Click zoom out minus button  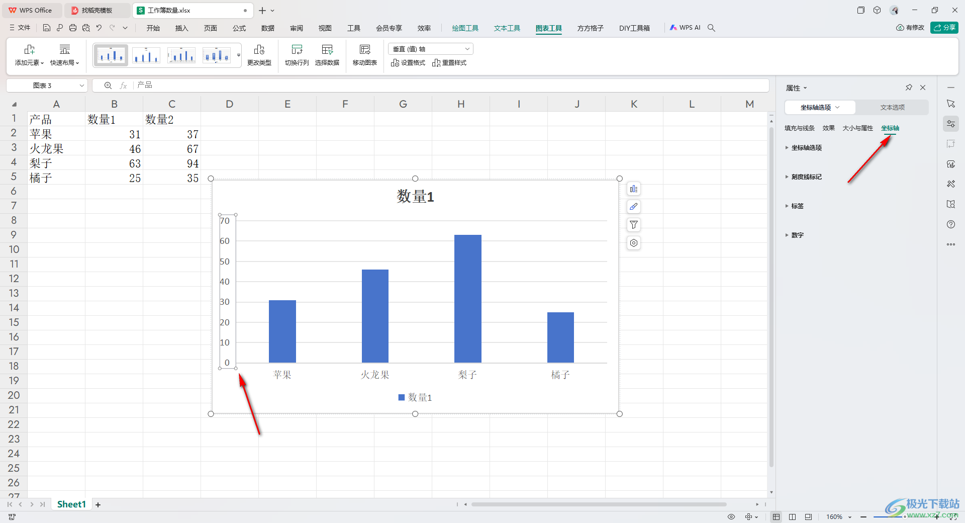point(863,517)
